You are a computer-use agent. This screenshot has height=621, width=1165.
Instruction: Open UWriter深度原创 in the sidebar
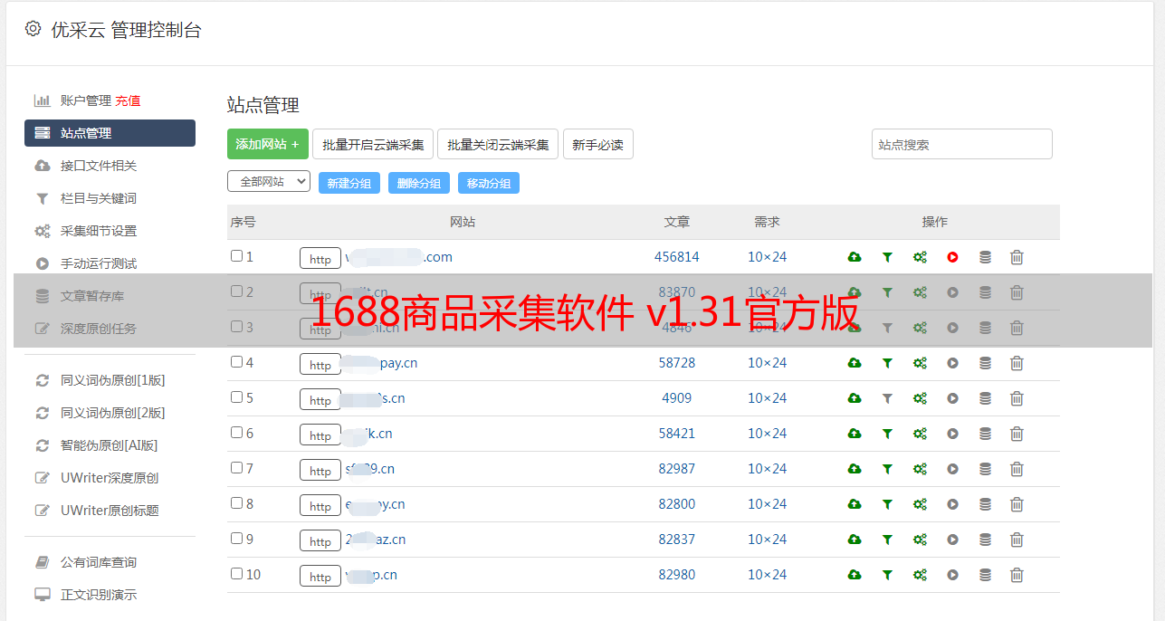click(110, 478)
